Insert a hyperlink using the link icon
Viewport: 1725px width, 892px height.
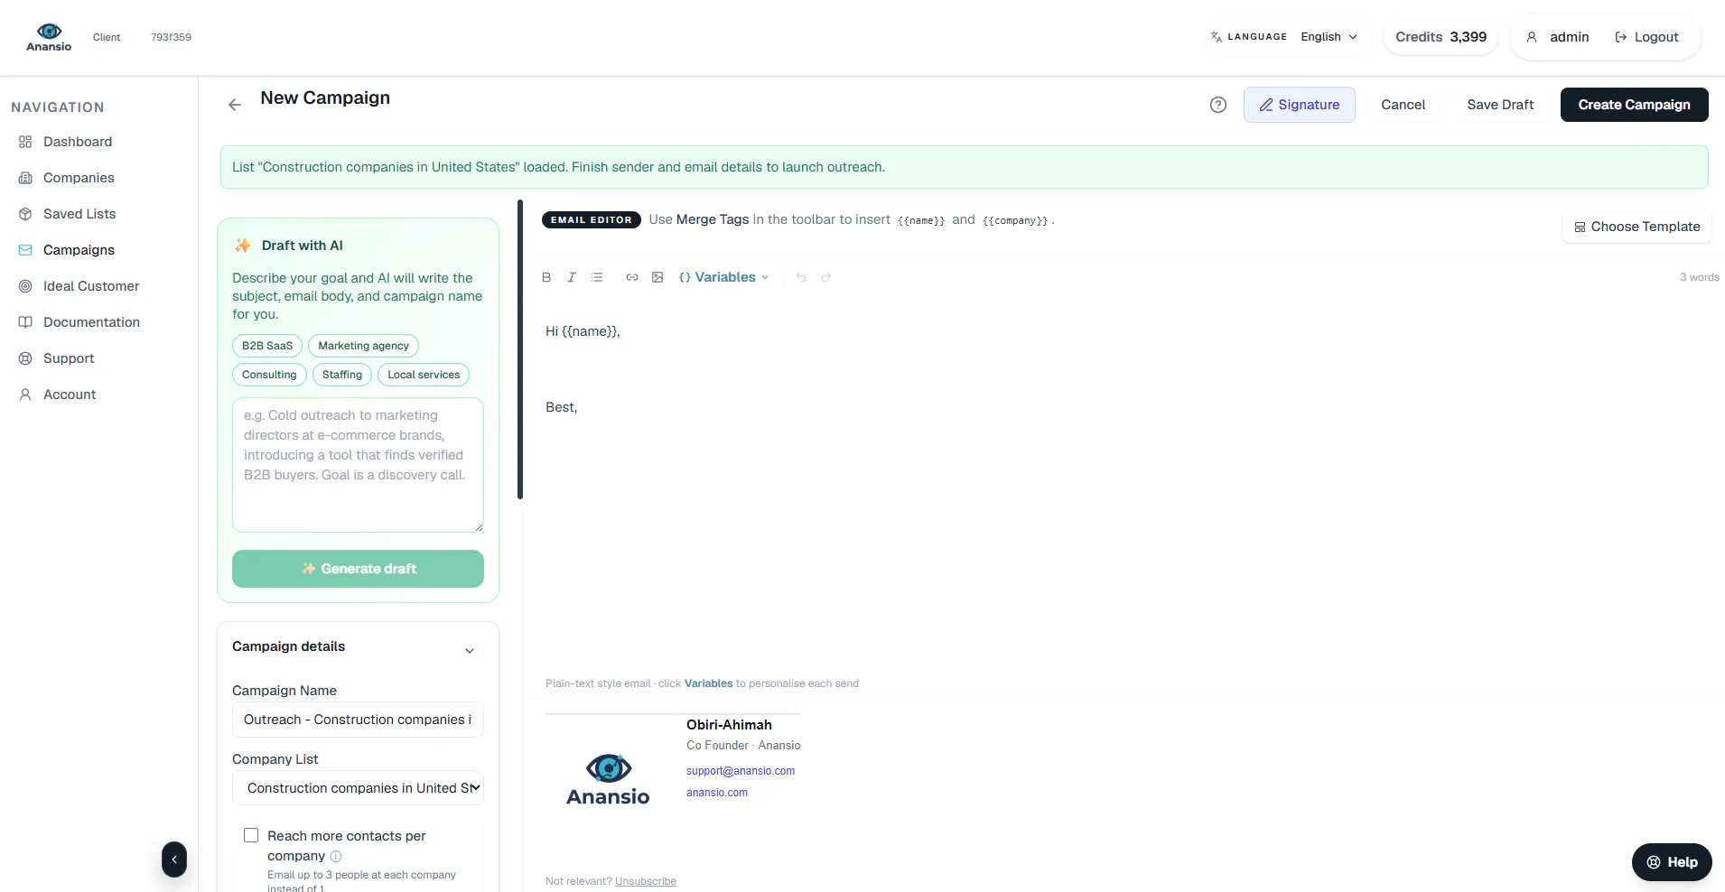coord(632,277)
